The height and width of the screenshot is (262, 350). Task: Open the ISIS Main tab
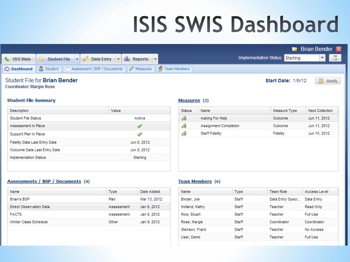coord(18,59)
